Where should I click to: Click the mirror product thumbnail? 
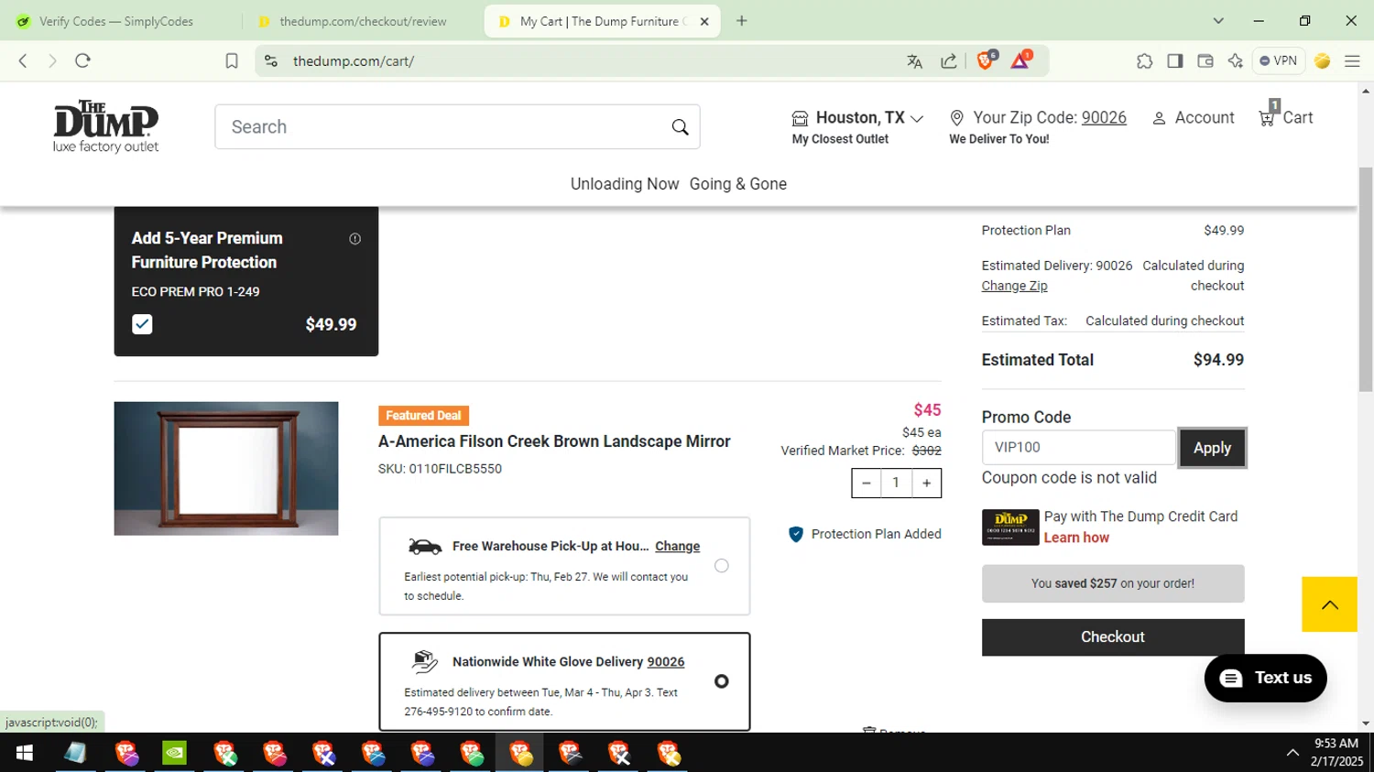coord(226,468)
